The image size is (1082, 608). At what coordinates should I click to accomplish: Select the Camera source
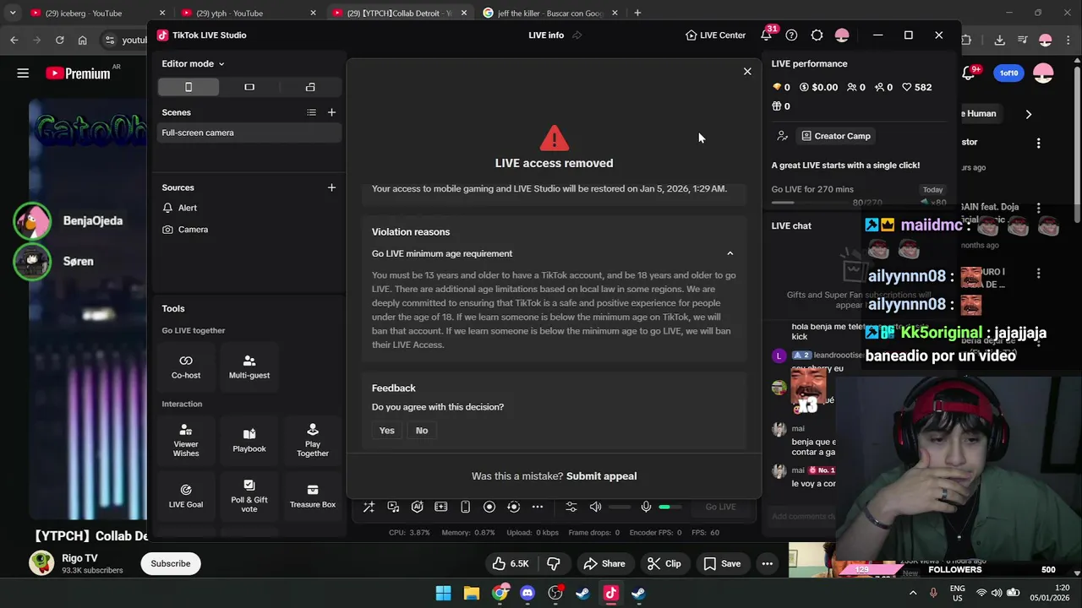pos(249,230)
